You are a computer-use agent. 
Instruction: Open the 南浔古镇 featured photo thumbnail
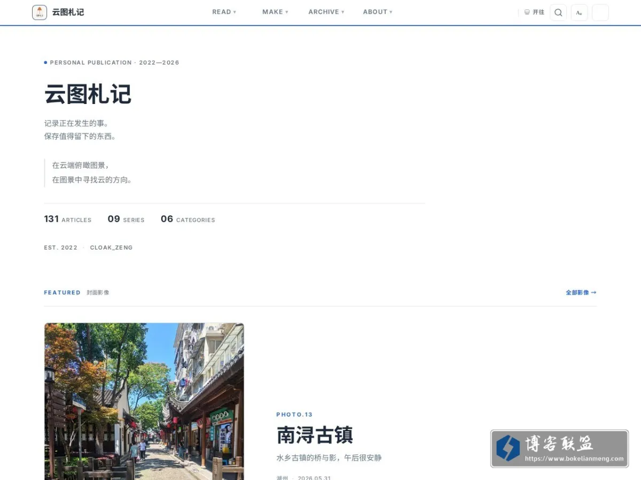(x=144, y=401)
